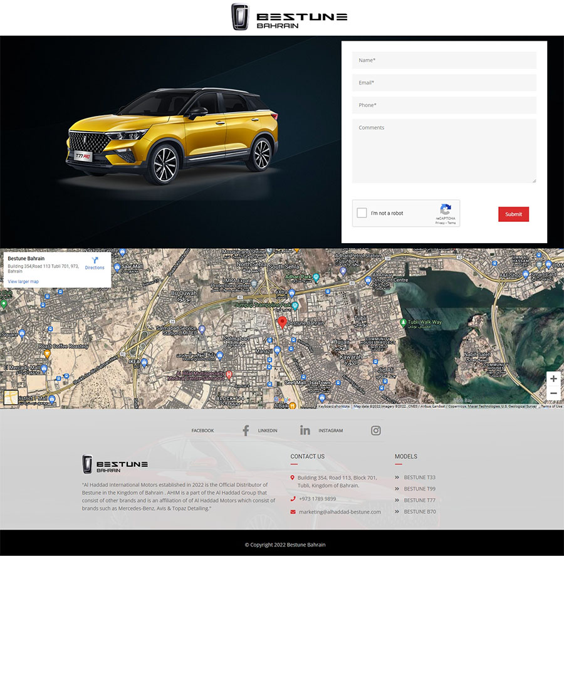
Task: Focus the Email input field
Action: tap(444, 83)
